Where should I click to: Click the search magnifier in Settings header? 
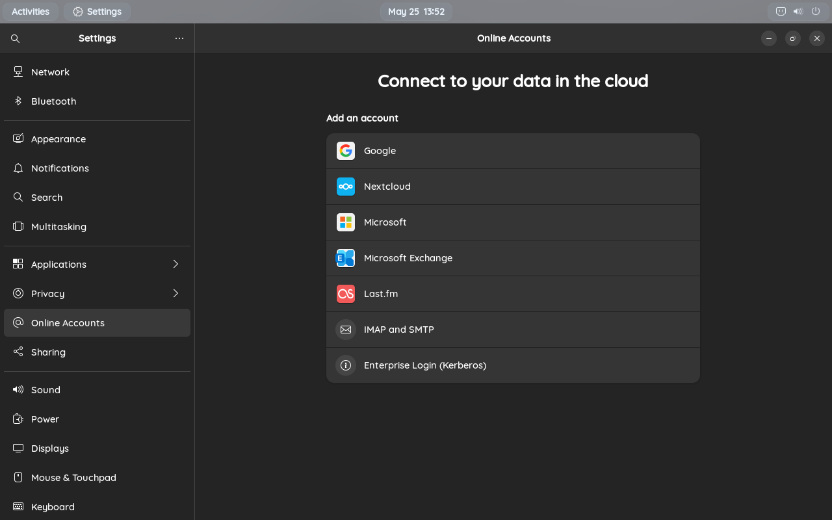[16, 38]
